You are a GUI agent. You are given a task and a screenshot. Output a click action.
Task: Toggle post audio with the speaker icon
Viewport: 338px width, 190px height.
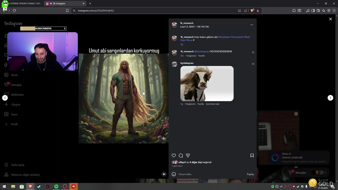point(164,174)
